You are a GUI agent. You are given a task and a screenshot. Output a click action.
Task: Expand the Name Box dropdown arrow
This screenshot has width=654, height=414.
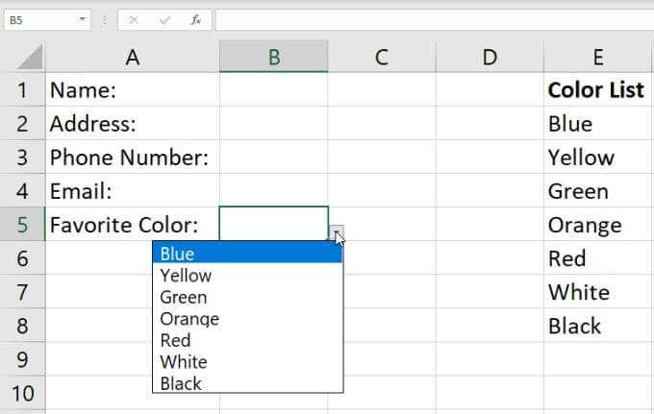(x=84, y=19)
